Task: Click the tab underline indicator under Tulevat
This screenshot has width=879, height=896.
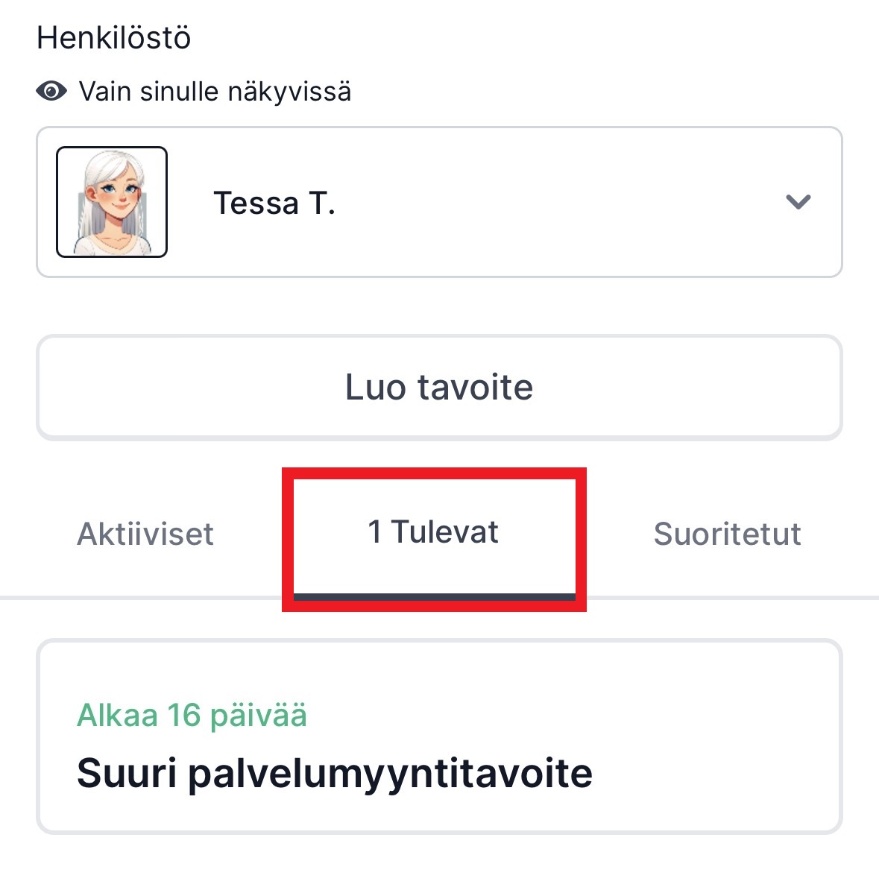Action: click(x=434, y=596)
